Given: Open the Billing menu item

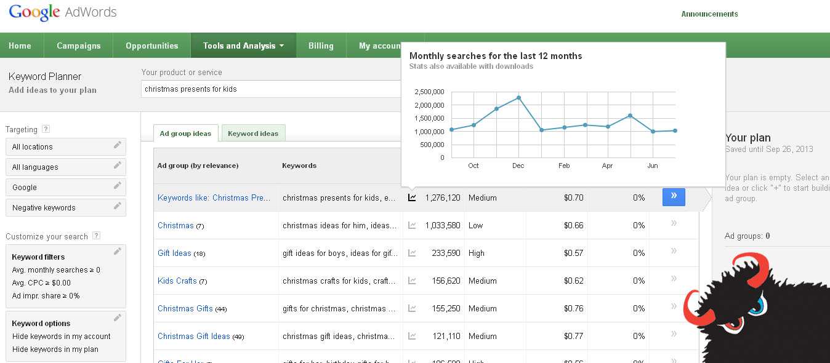Looking at the screenshot, I should pyautogui.click(x=321, y=46).
